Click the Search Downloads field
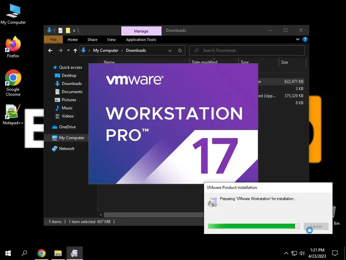 tap(247, 50)
